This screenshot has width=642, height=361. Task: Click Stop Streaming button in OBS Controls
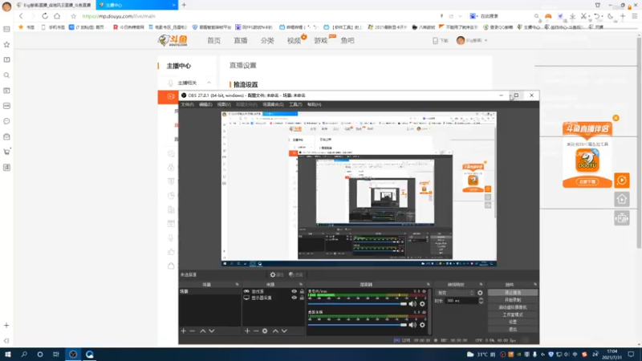pos(513,293)
